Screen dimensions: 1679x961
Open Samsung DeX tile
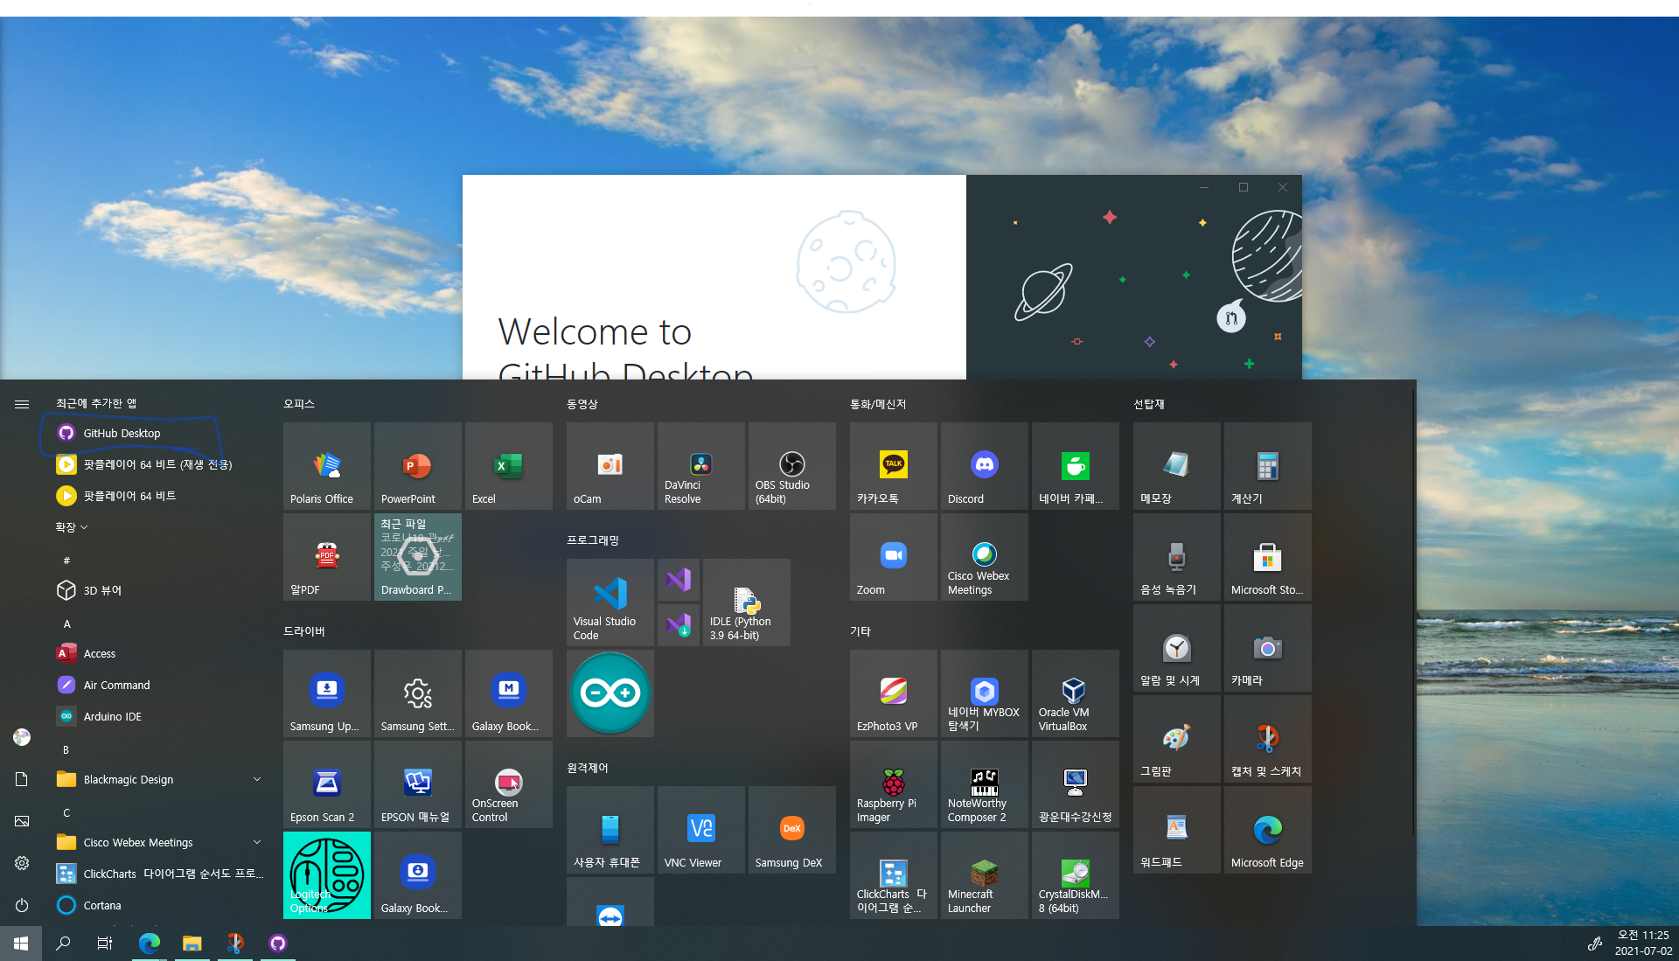point(792,830)
